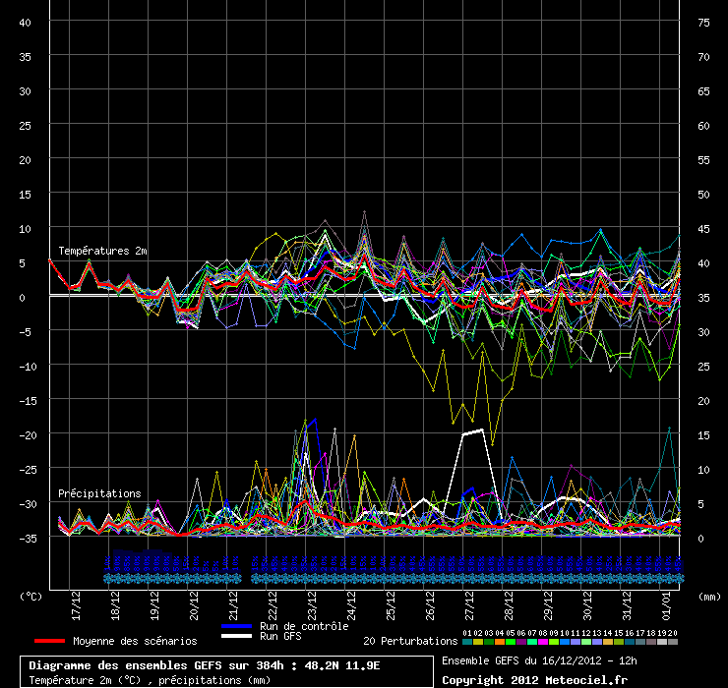Click the 28/12 date label on x-axis
The width and height of the screenshot is (728, 688).
coord(509,605)
